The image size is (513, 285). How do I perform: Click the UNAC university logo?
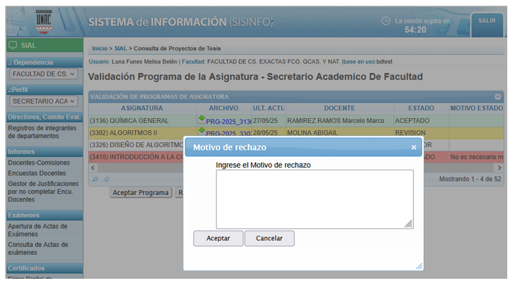[44, 23]
